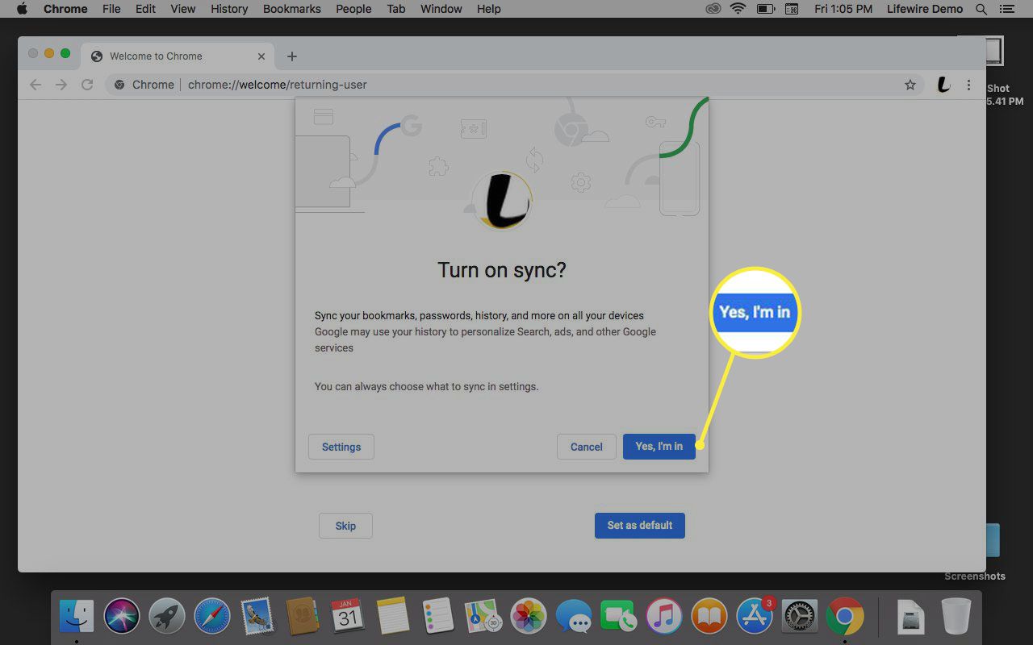Open the History menu
This screenshot has height=645, width=1033.
(229, 9)
